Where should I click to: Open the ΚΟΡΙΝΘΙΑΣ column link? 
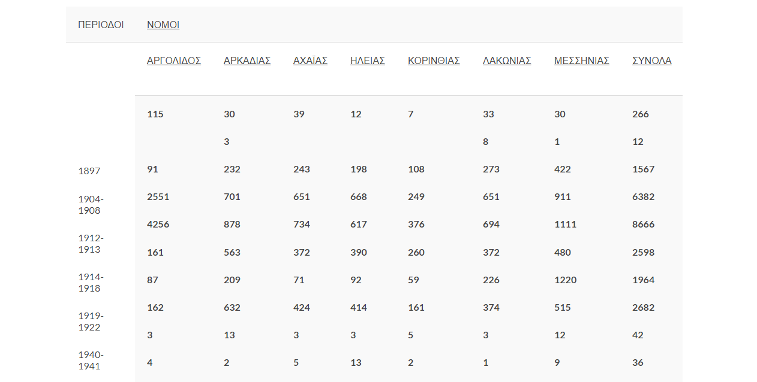[x=434, y=60]
